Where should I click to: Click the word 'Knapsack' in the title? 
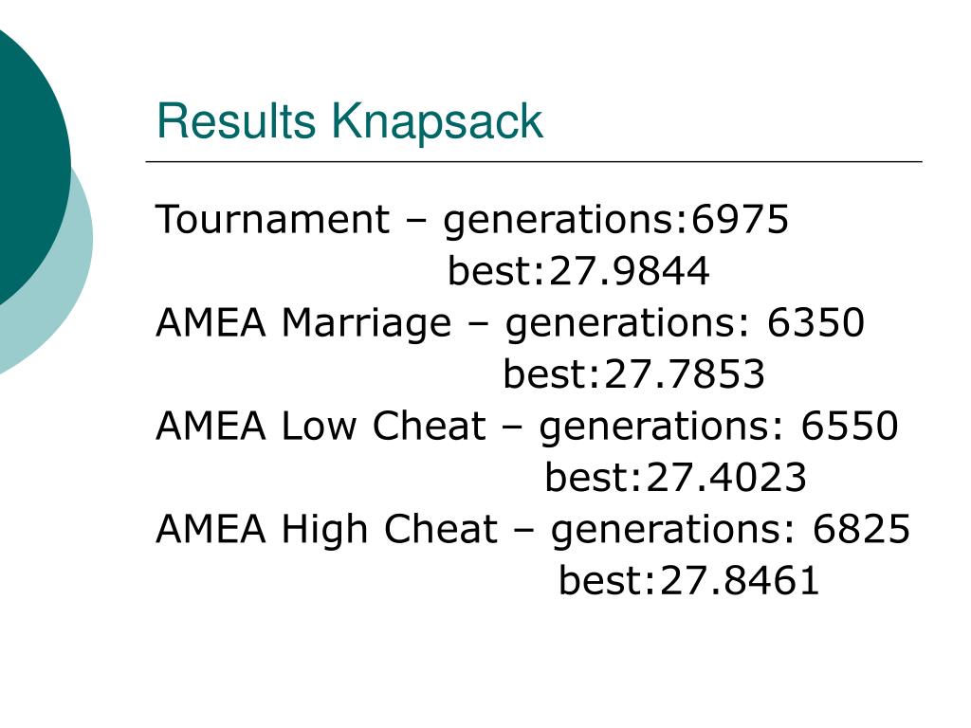point(437,121)
